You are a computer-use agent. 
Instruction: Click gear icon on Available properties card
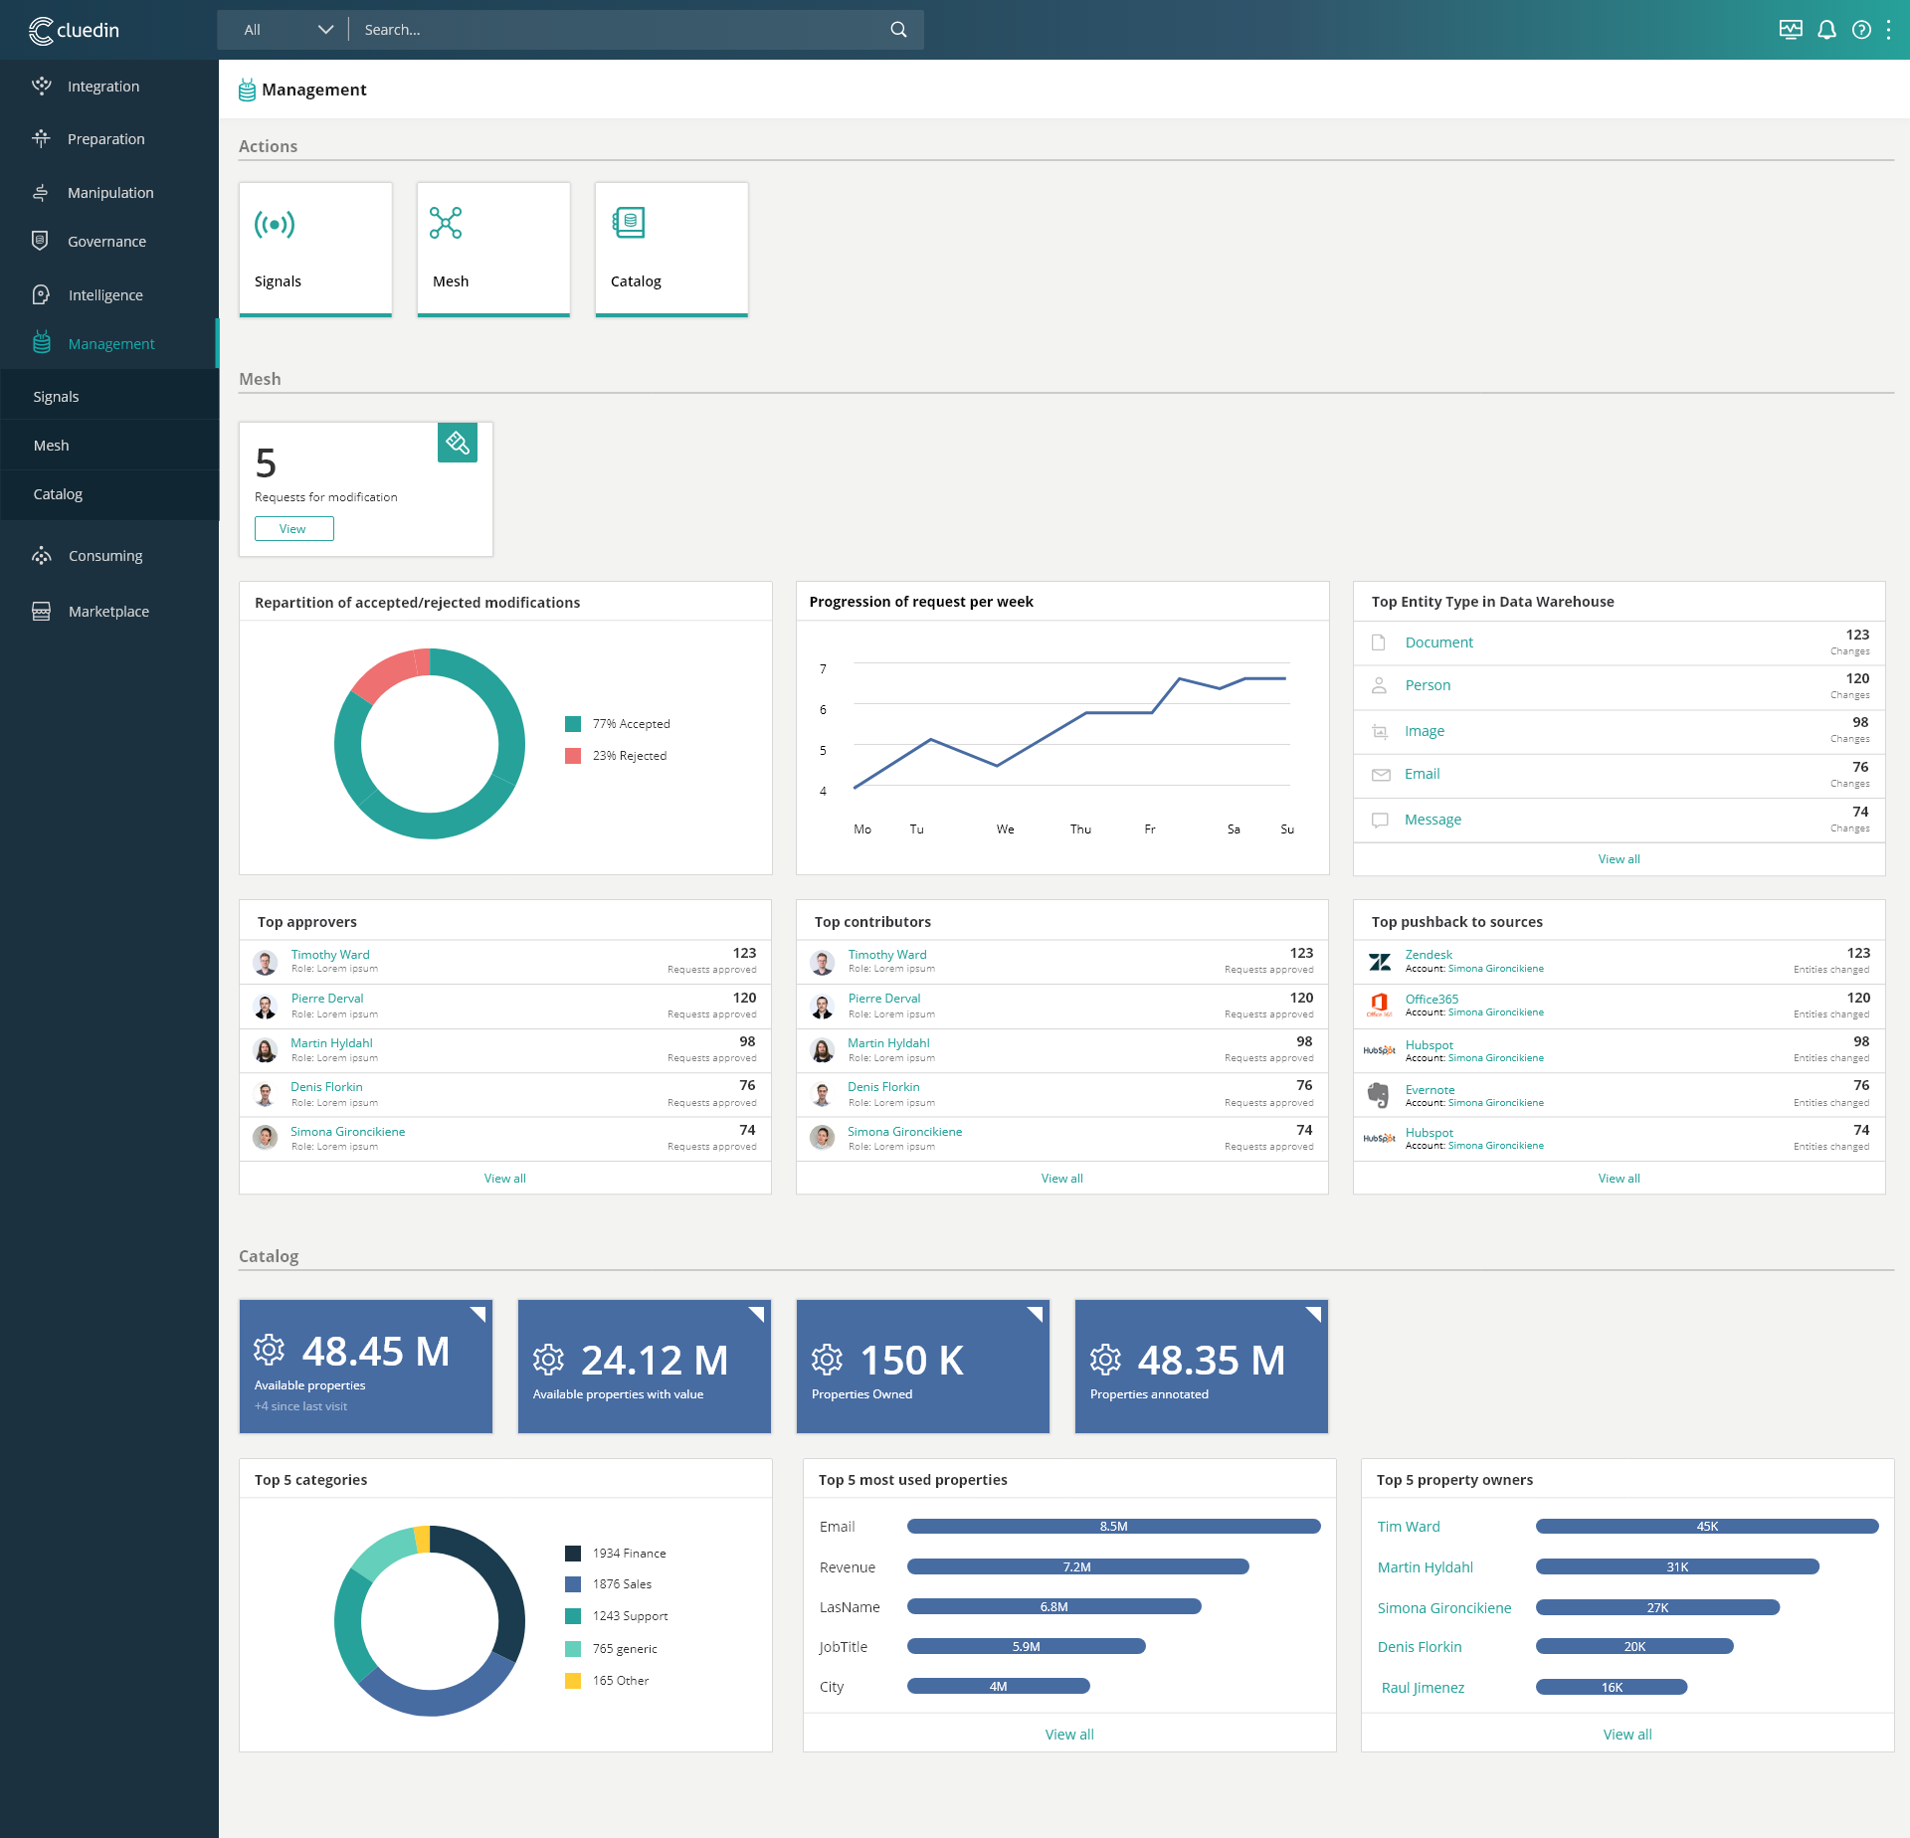pyautogui.click(x=269, y=1350)
